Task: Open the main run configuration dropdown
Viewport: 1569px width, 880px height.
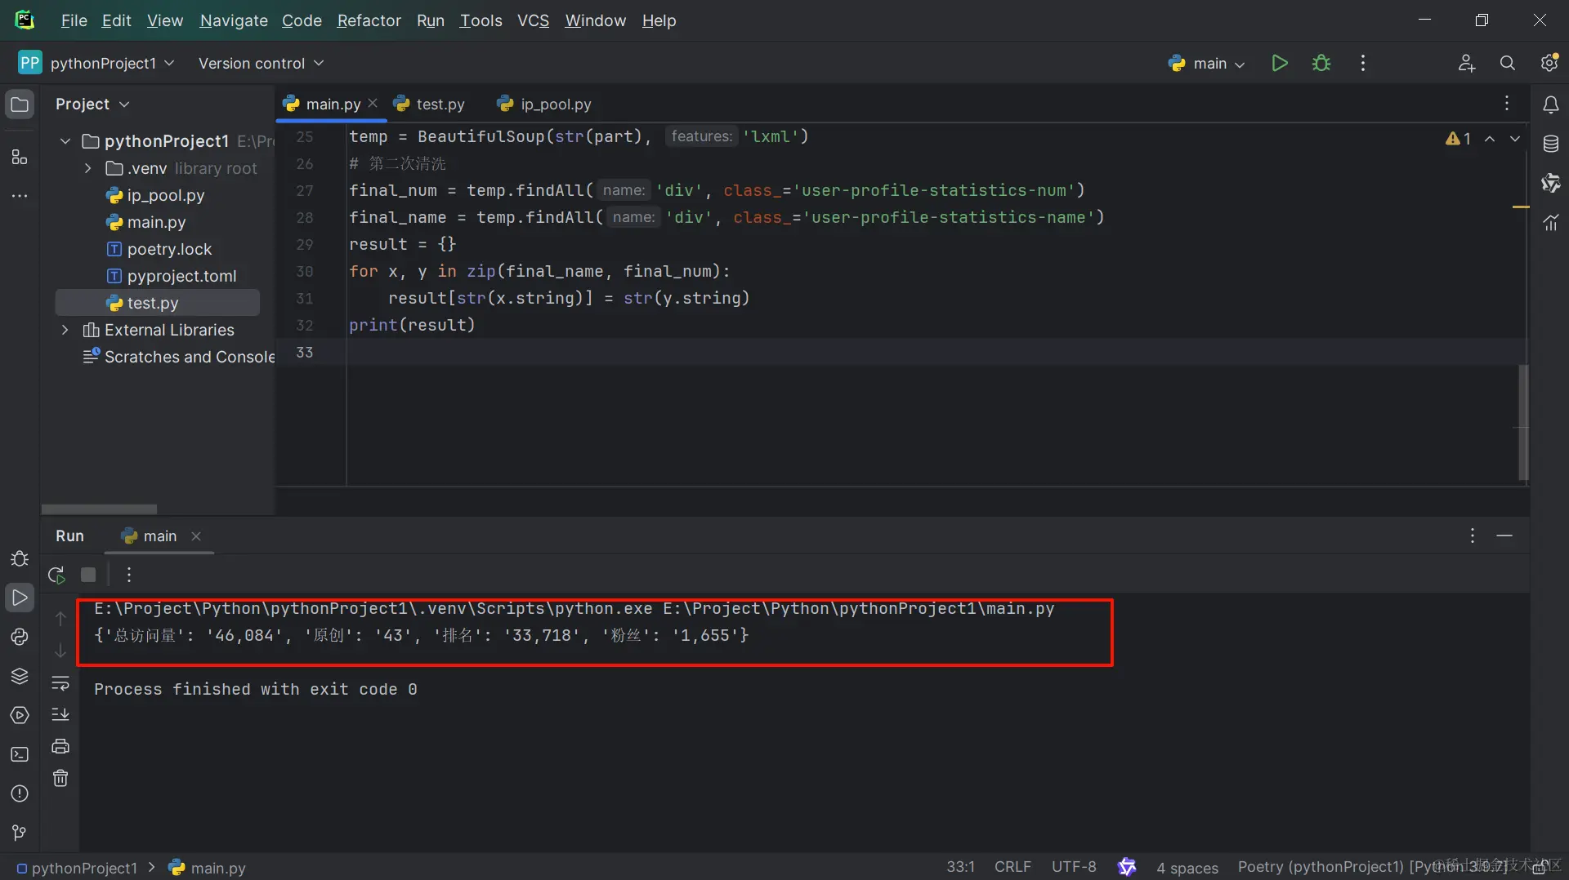Action: (x=1207, y=64)
